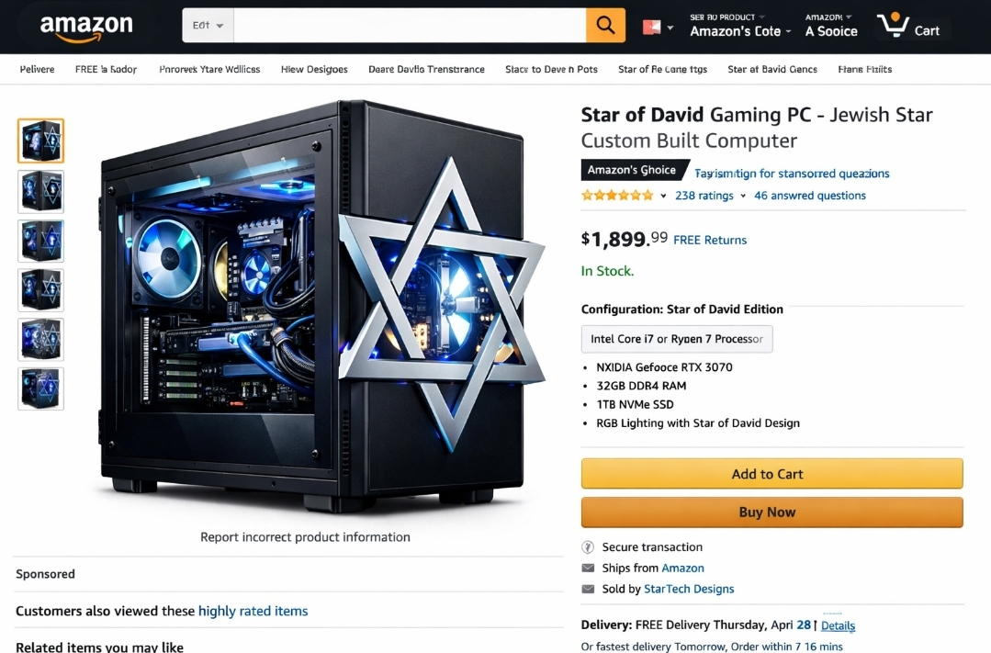Click the Sold by envelope icon
The image size is (991, 653).
588,589
